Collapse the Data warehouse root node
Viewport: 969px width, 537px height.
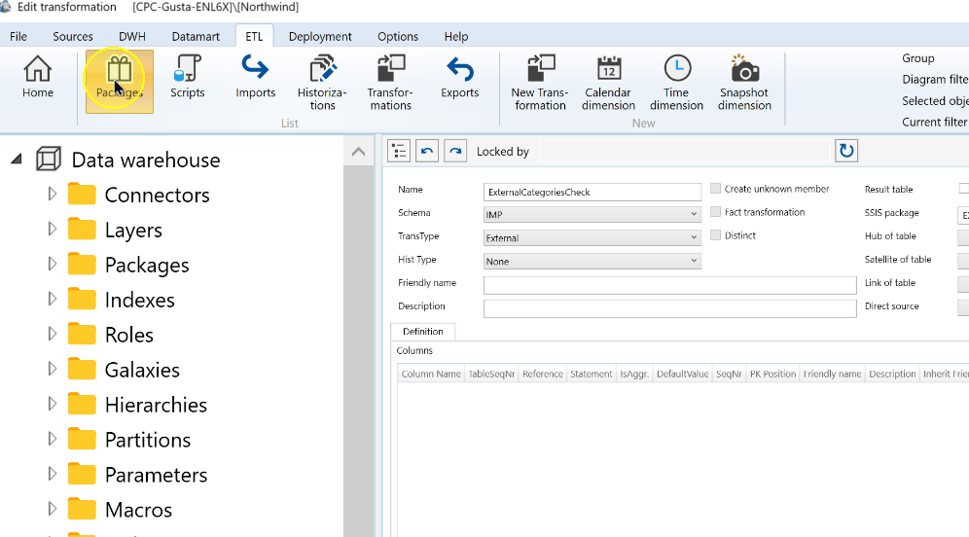[x=17, y=160]
